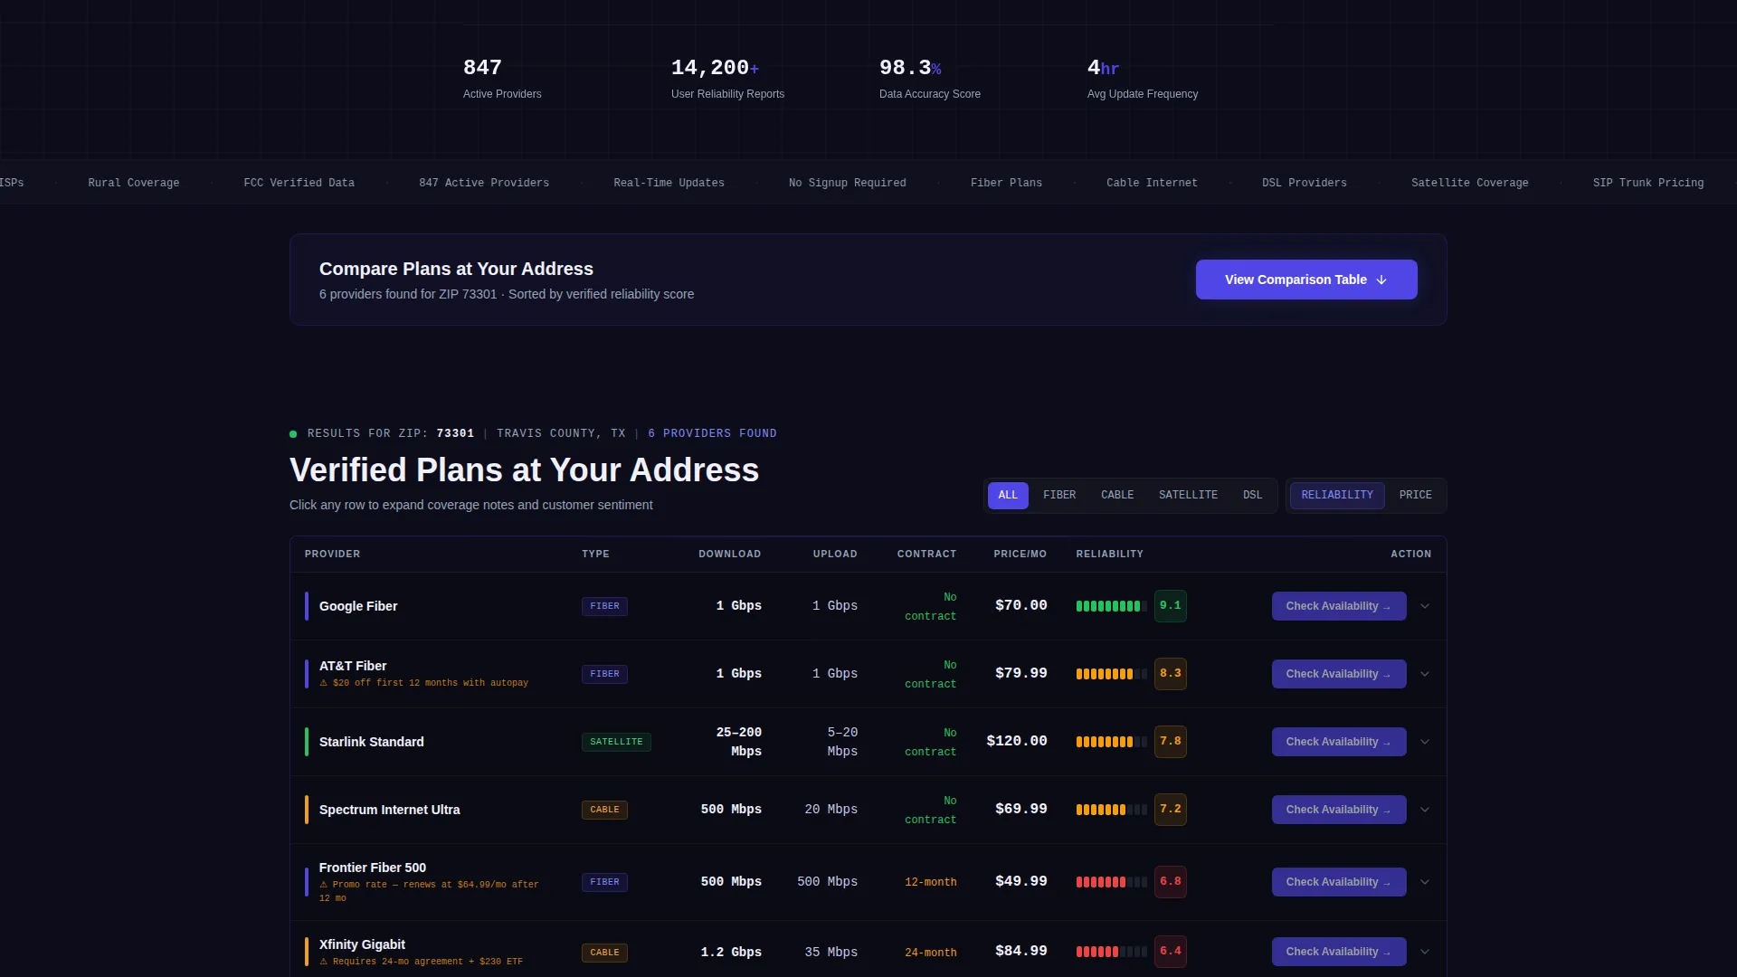Click Satellite Coverage in the ticker
This screenshot has width=1737, height=977.
tap(1469, 183)
